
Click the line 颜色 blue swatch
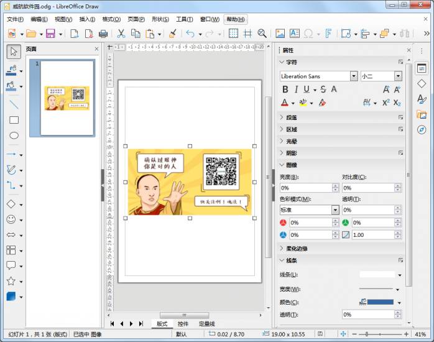(x=380, y=302)
